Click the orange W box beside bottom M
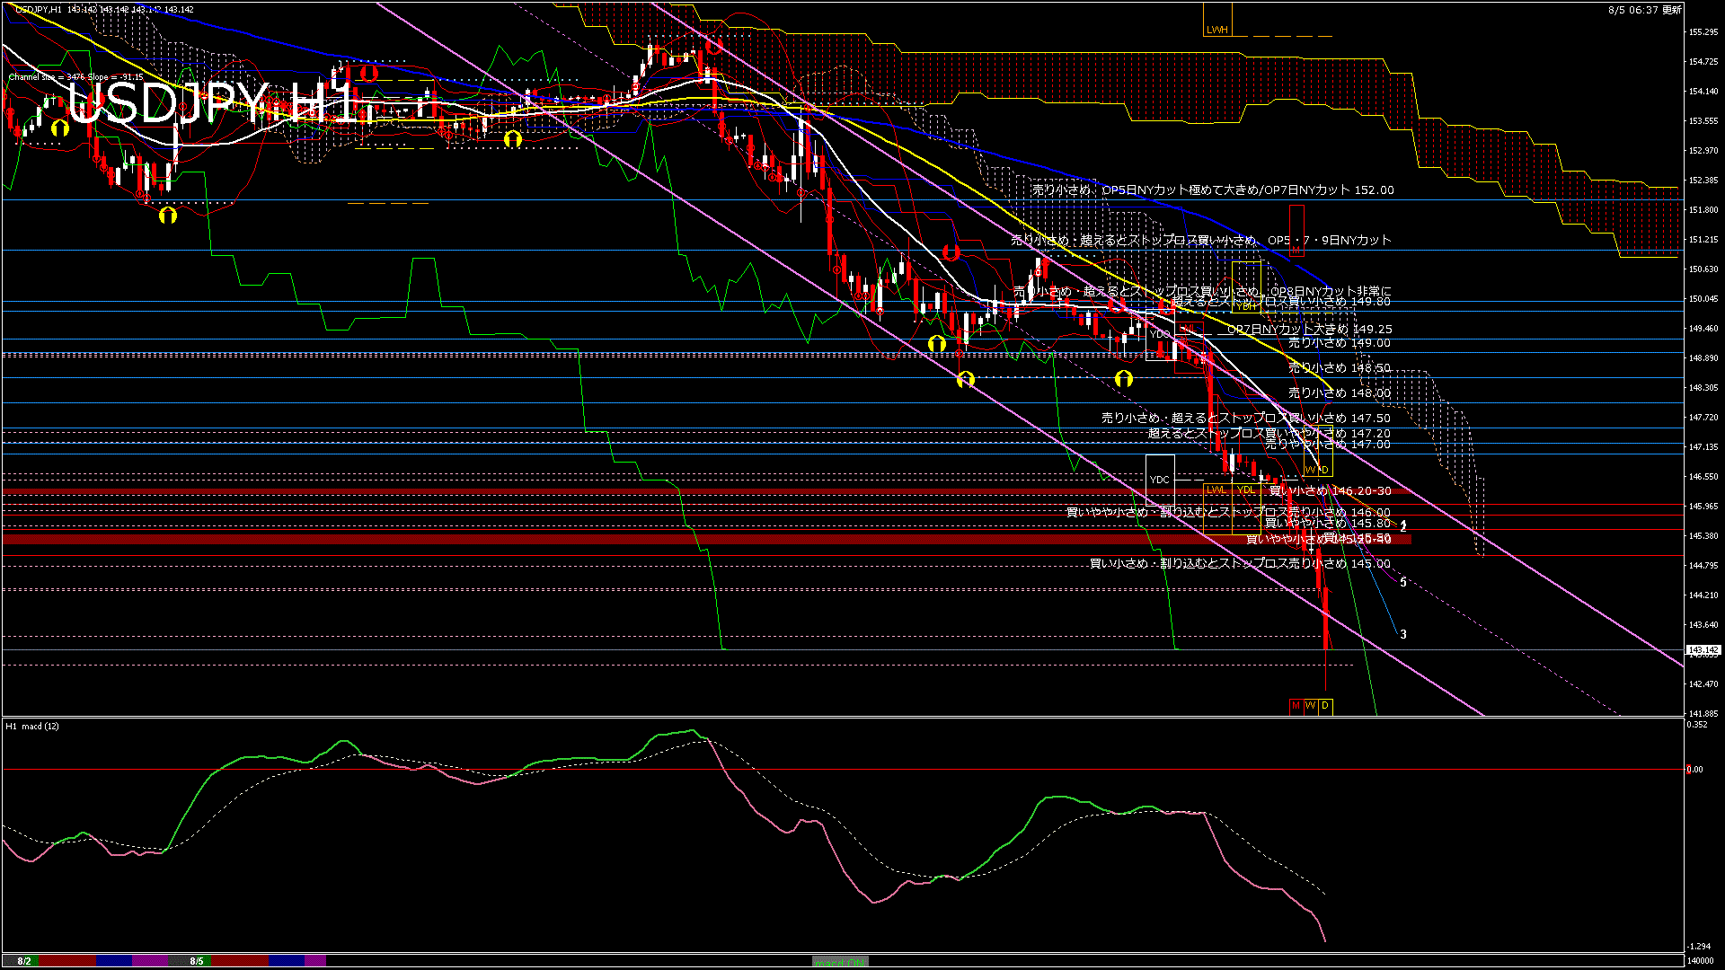The image size is (1725, 970). click(1310, 706)
